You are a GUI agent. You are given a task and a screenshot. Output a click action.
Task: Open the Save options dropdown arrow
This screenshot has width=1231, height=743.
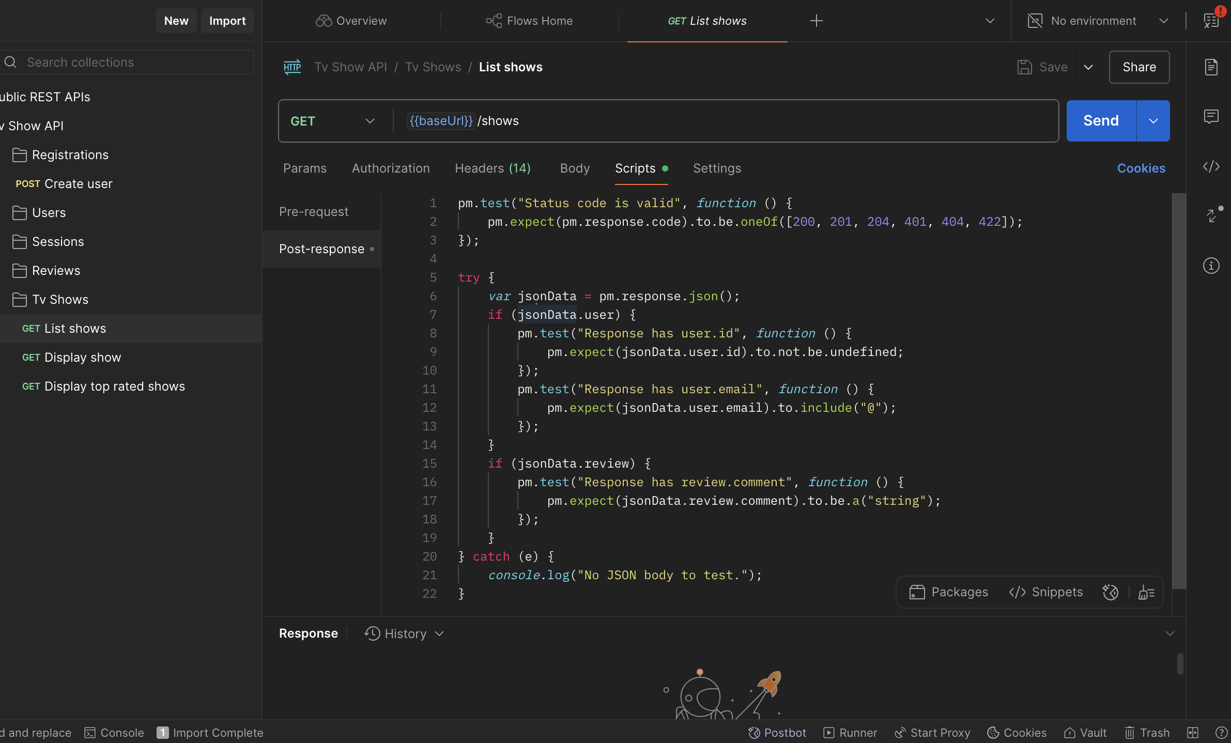click(x=1088, y=67)
